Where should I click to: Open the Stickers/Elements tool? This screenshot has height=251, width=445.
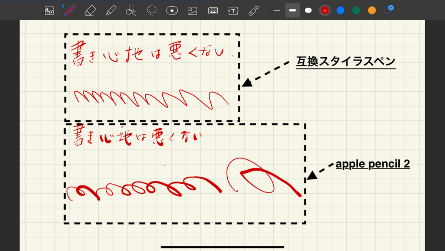pyautogui.click(x=172, y=10)
